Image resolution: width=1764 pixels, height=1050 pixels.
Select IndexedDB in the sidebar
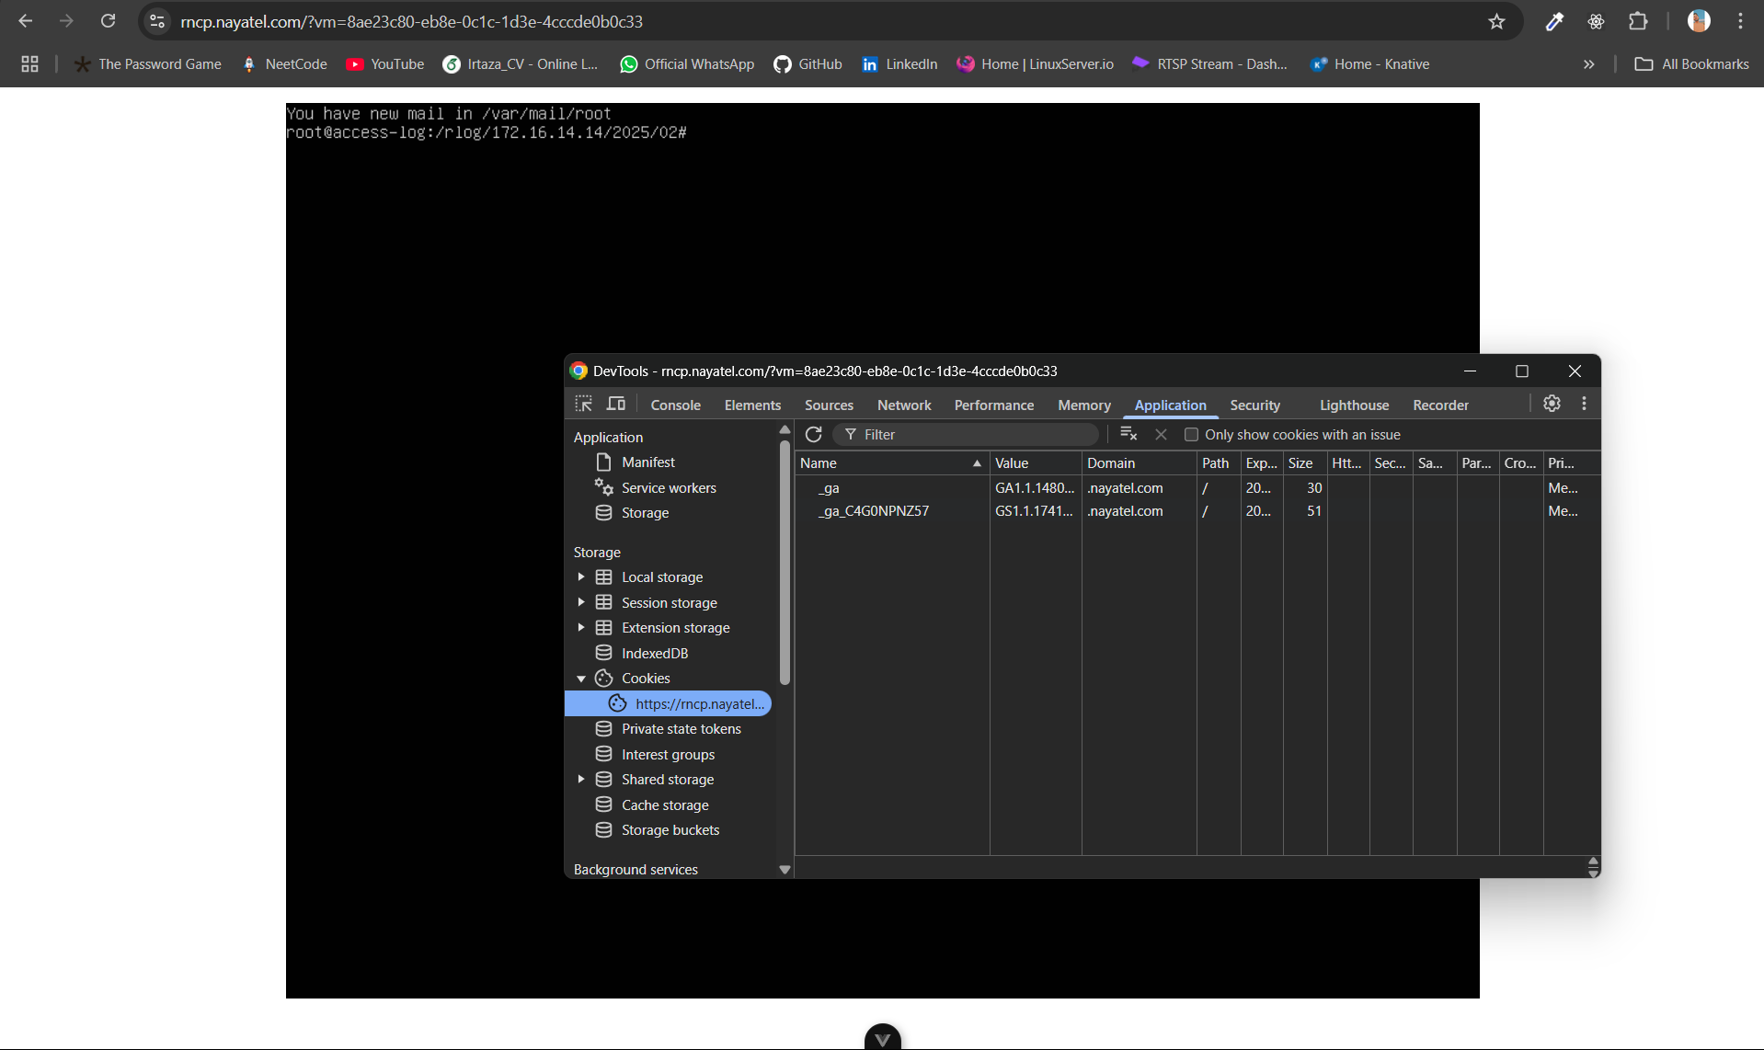click(x=654, y=653)
